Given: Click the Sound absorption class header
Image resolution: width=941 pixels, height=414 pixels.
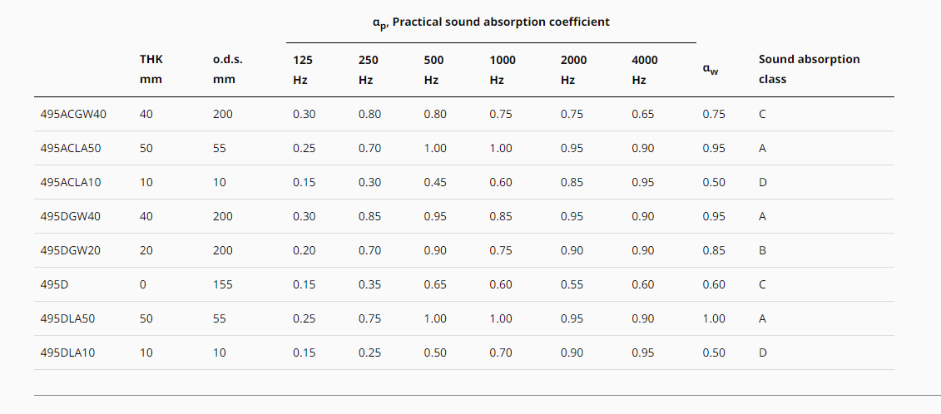Looking at the screenshot, I should click(809, 70).
